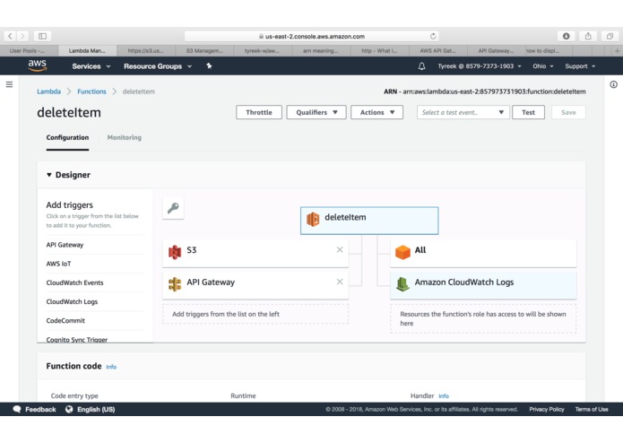The width and height of the screenshot is (623, 443).
Task: Switch to AWS API Gateway browser tab
Action: (437, 51)
